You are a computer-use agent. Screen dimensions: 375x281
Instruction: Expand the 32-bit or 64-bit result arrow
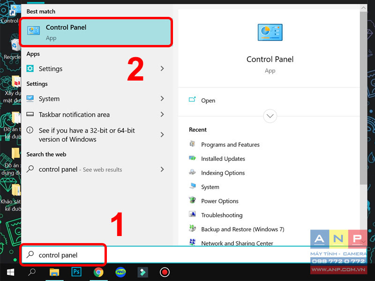(x=162, y=135)
